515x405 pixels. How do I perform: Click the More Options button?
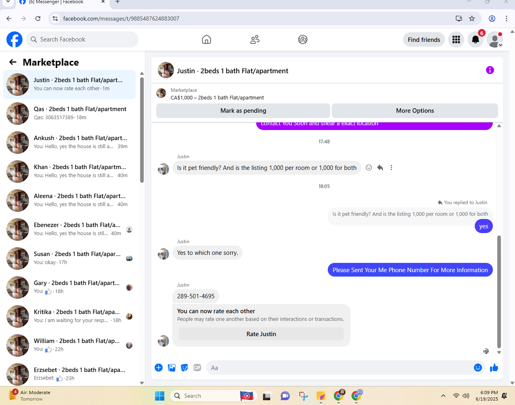click(415, 111)
